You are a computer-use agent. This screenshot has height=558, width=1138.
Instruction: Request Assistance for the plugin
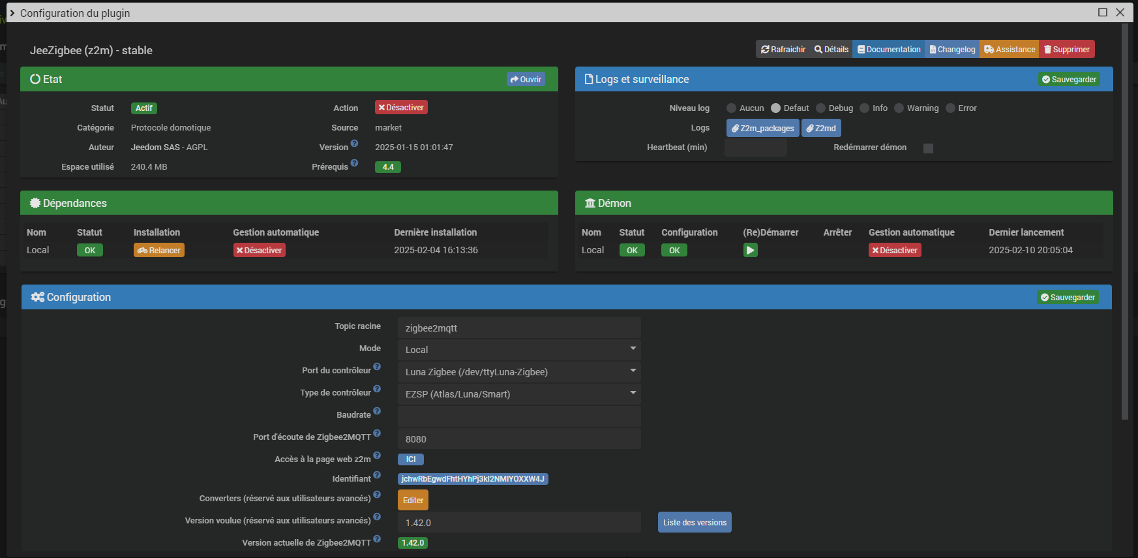1010,50
